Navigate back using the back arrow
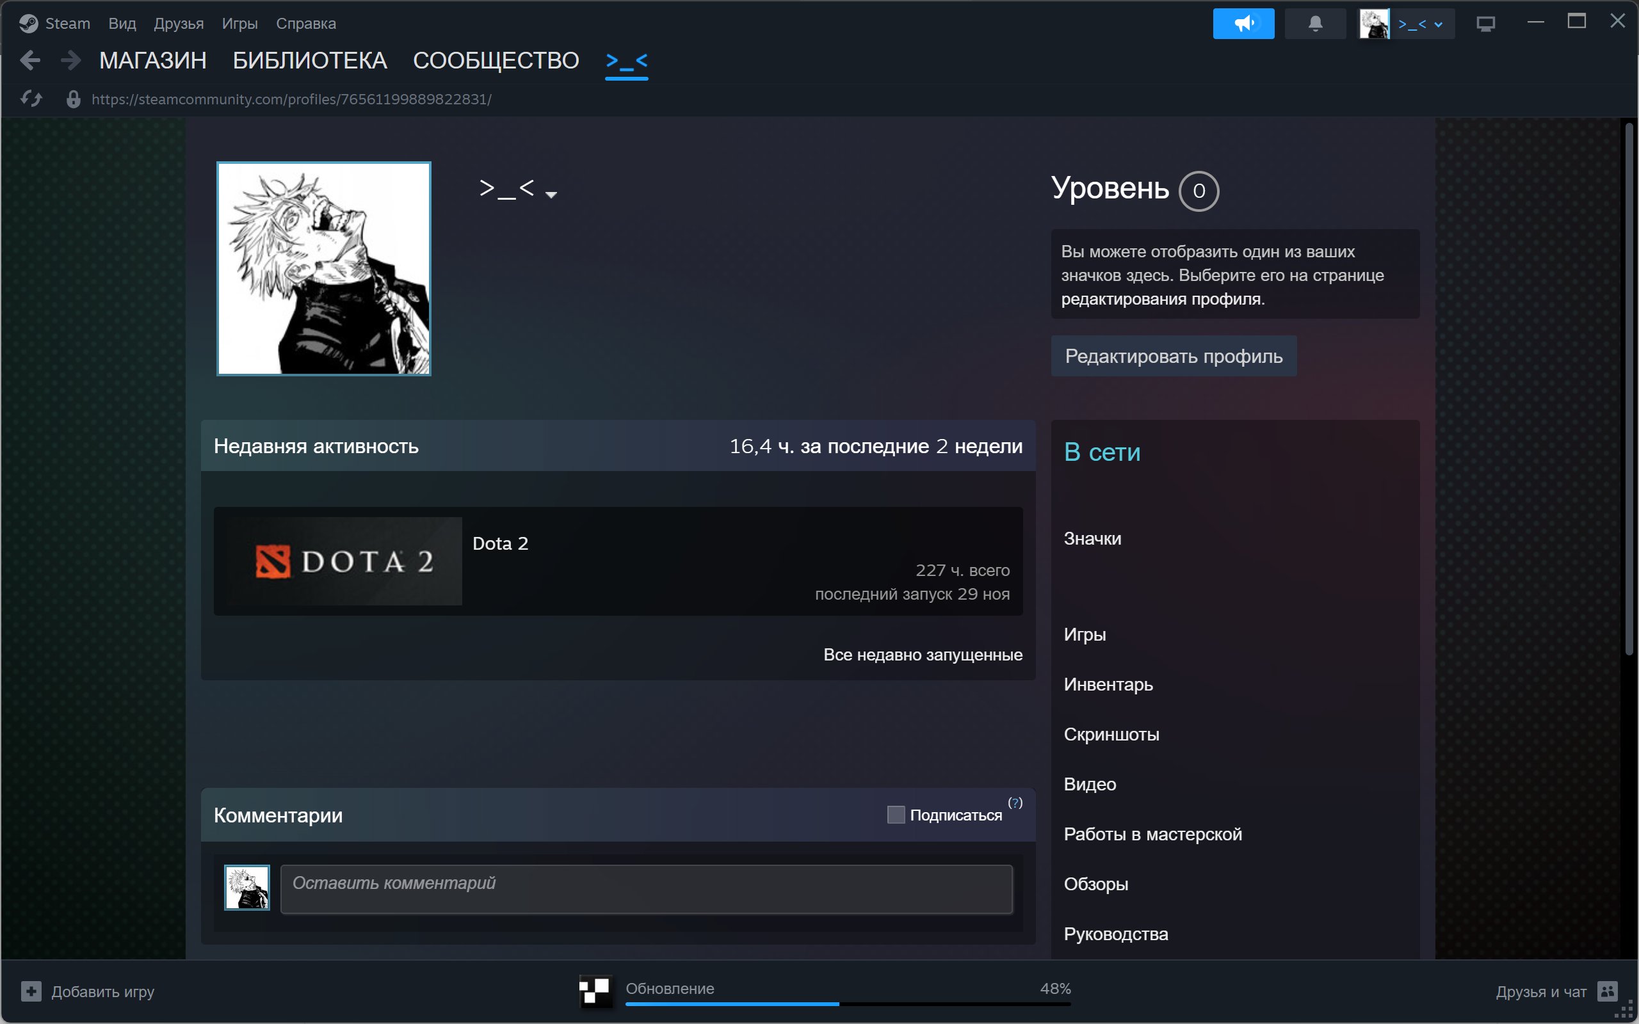1639x1024 pixels. click(x=30, y=60)
